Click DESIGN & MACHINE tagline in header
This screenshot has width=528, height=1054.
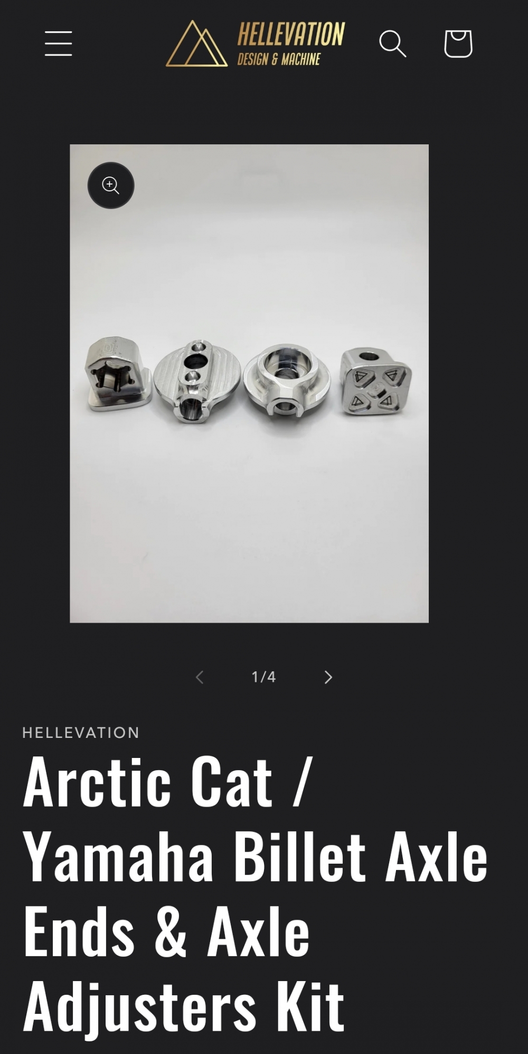279,59
